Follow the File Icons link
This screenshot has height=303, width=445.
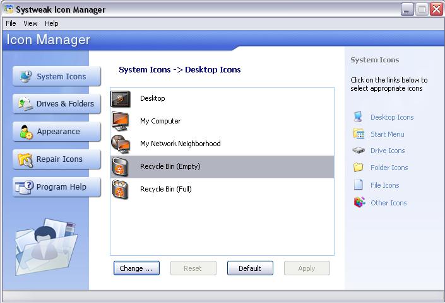coord(385,185)
